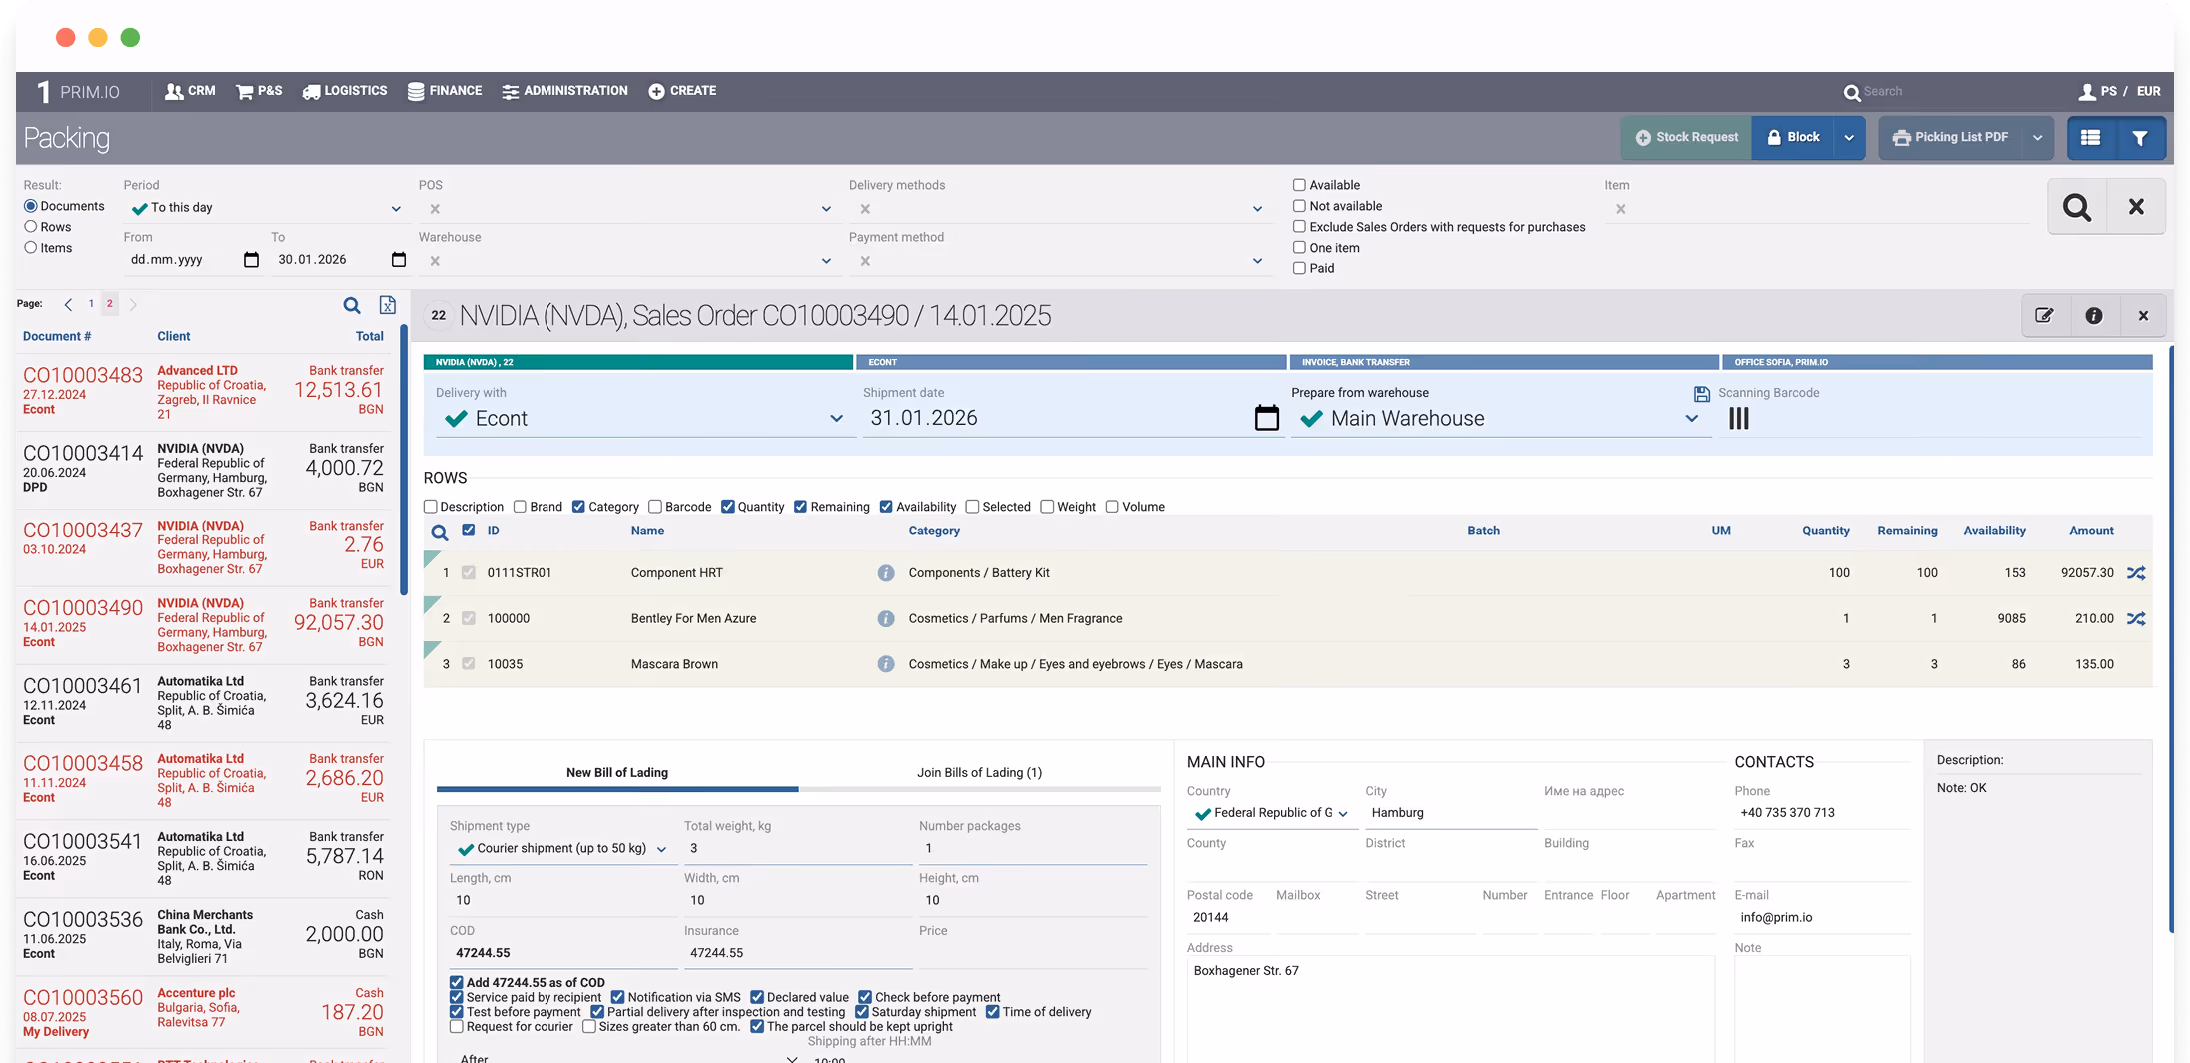The image size is (2190, 1063).
Task: Open the LOGISTICS menu
Action: (x=345, y=91)
